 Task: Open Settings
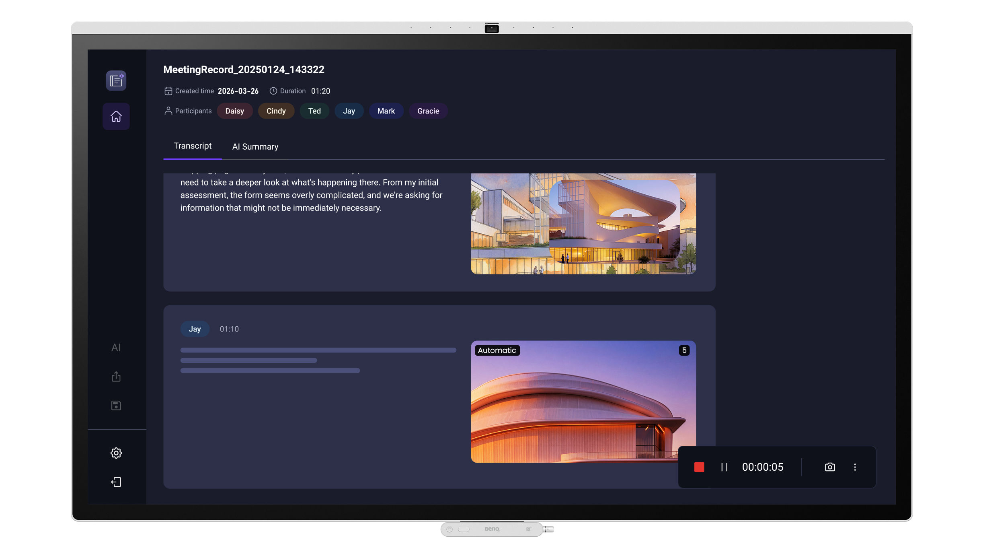[116, 453]
